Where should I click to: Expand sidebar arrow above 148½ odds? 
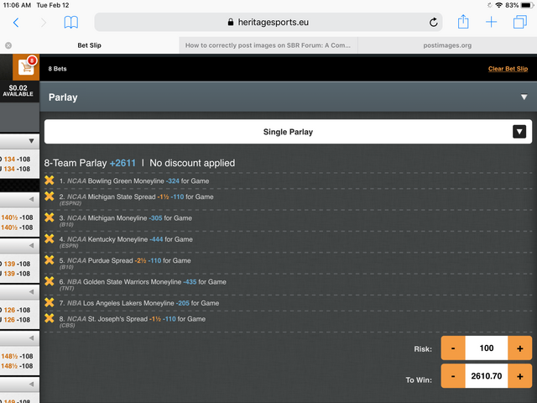click(32, 338)
